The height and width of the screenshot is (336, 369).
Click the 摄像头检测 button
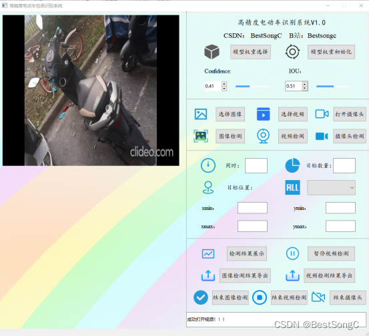350,136
